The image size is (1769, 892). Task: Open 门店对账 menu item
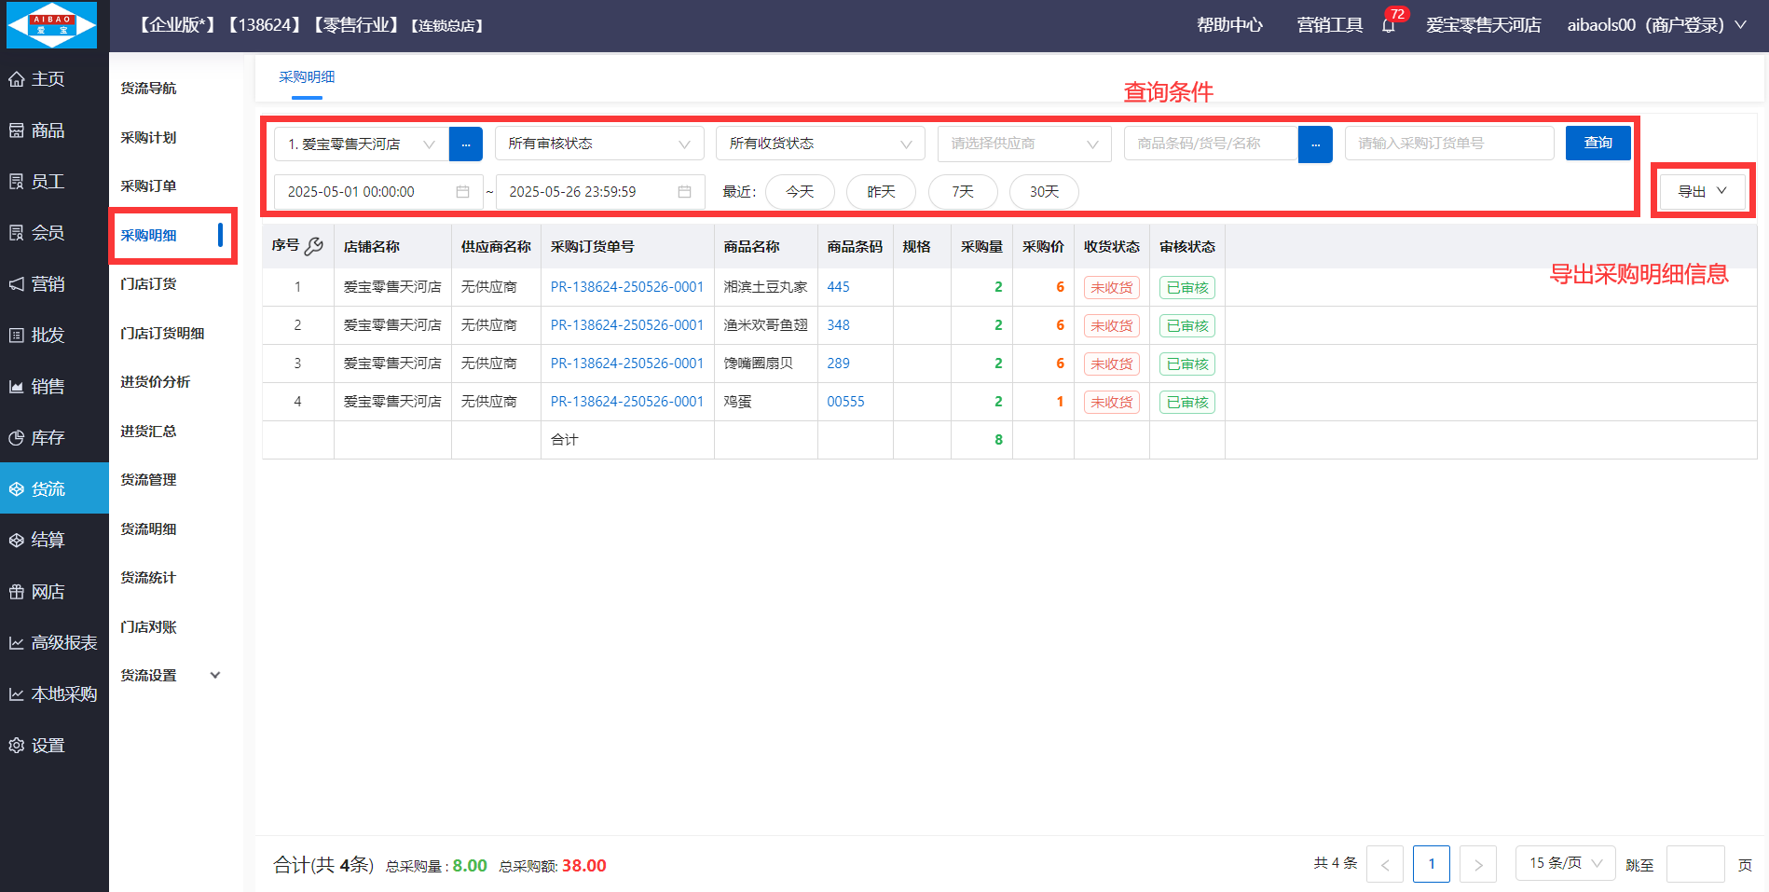[x=148, y=627]
